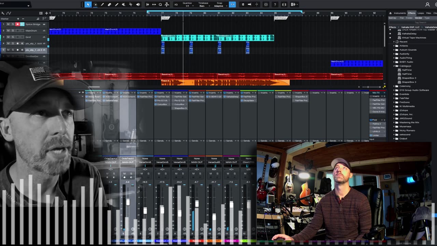Click the first HalfTime plugin under Cableguys
The width and height of the screenshot is (437, 246).
[407, 70]
